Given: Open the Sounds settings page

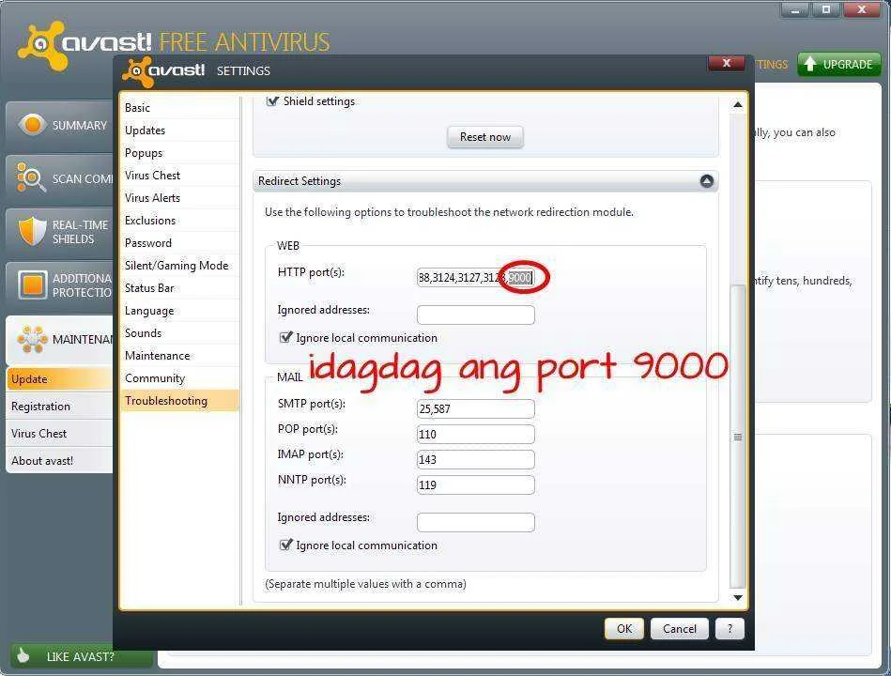Looking at the screenshot, I should pos(179,333).
